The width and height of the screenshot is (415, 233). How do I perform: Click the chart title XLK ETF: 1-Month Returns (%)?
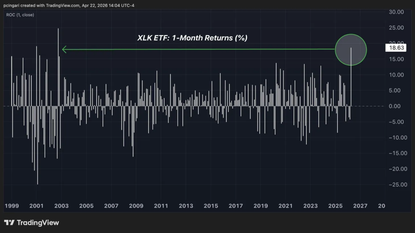(193, 38)
